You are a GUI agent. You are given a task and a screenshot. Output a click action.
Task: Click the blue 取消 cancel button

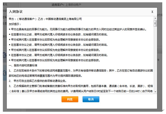(x=91, y=99)
